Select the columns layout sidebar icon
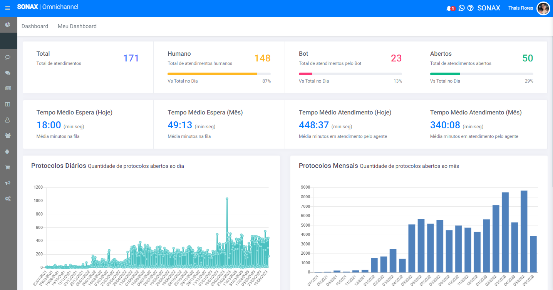This screenshot has height=290, width=553. point(8,104)
